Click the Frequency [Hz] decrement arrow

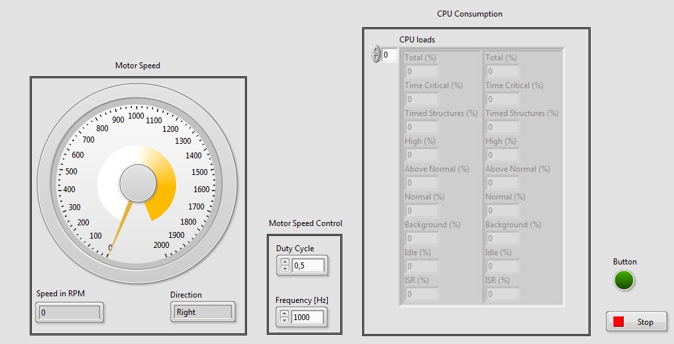[x=285, y=321]
